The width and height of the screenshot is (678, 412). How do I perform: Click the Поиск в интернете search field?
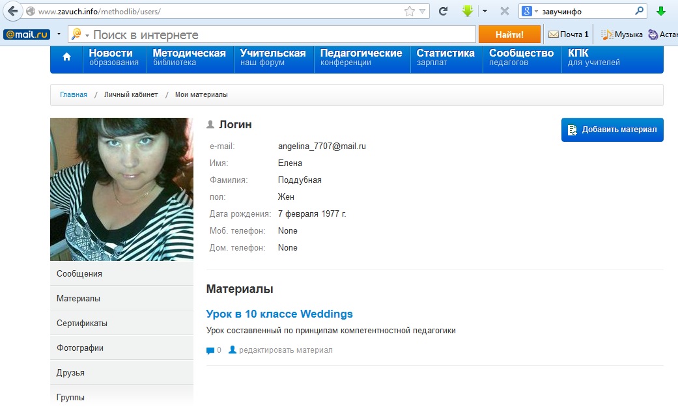(x=280, y=34)
